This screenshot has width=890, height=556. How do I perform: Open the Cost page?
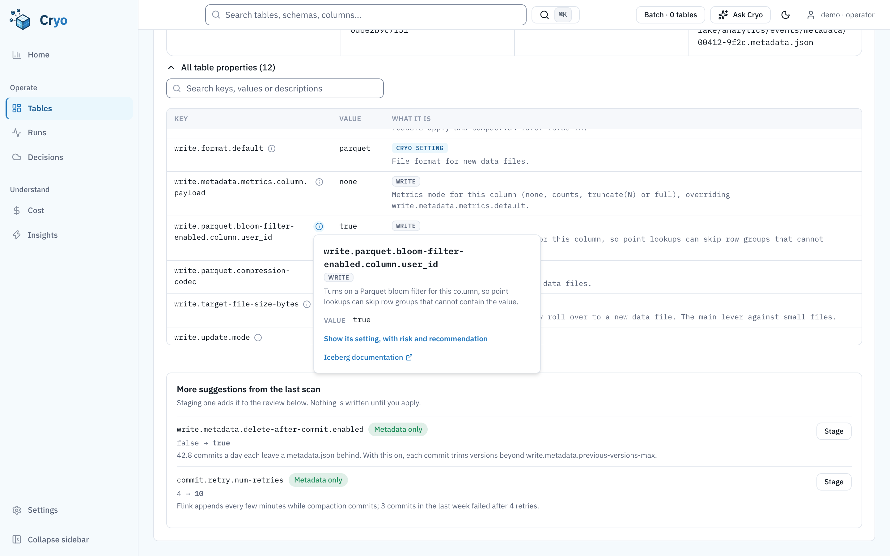(x=69, y=210)
